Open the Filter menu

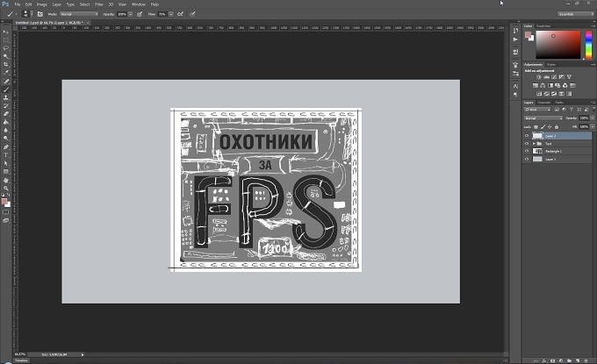pyautogui.click(x=99, y=4)
